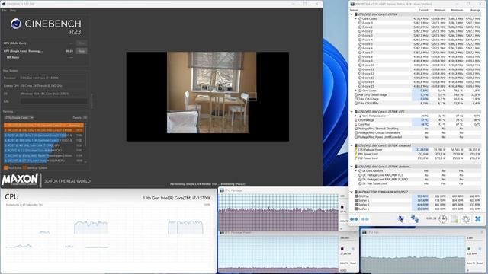Open CPU (Single Core) ranking dropdown
Viewport: 488px width, 274px height.
[18, 118]
